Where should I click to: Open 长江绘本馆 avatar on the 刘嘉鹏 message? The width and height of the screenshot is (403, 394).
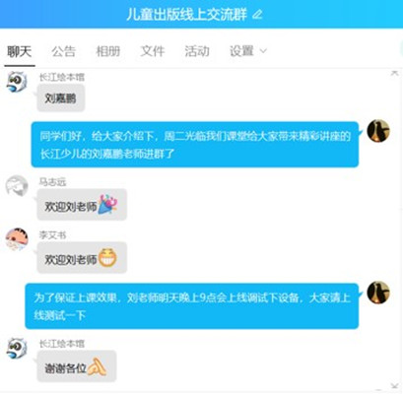pos(17,82)
